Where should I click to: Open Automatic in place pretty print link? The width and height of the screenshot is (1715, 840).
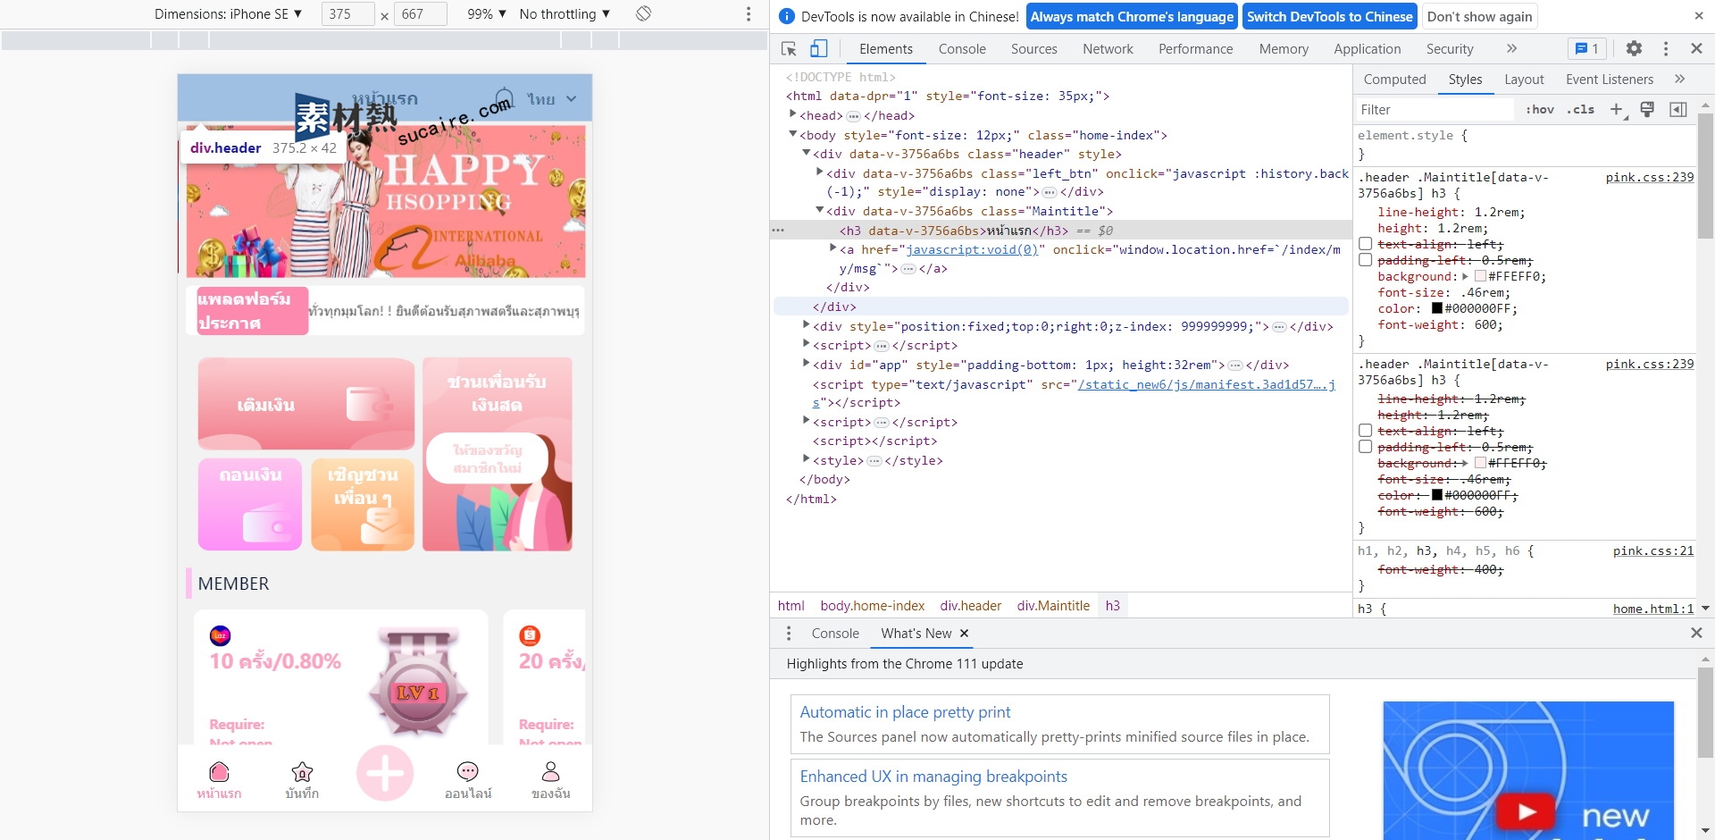click(905, 712)
